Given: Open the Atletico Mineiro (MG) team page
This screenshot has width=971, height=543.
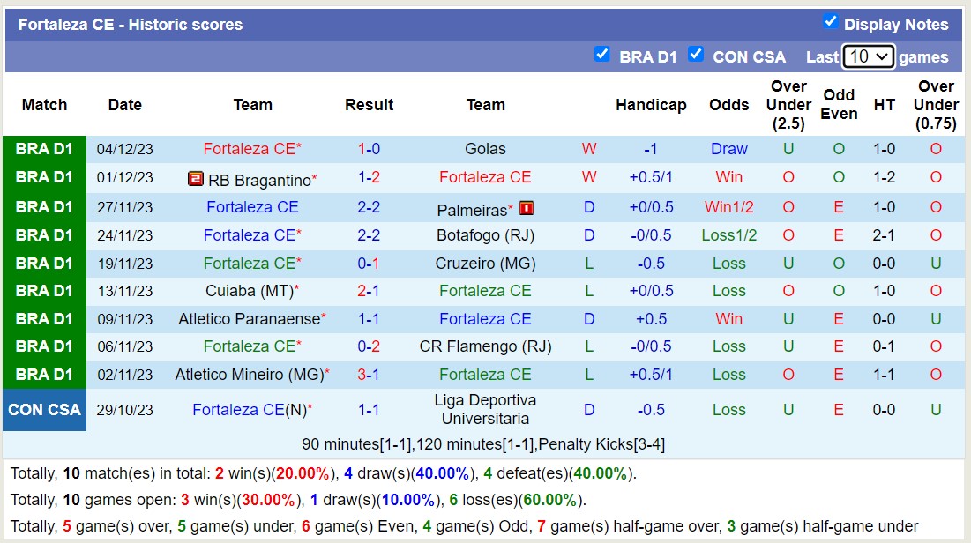Looking at the screenshot, I should 250,375.
